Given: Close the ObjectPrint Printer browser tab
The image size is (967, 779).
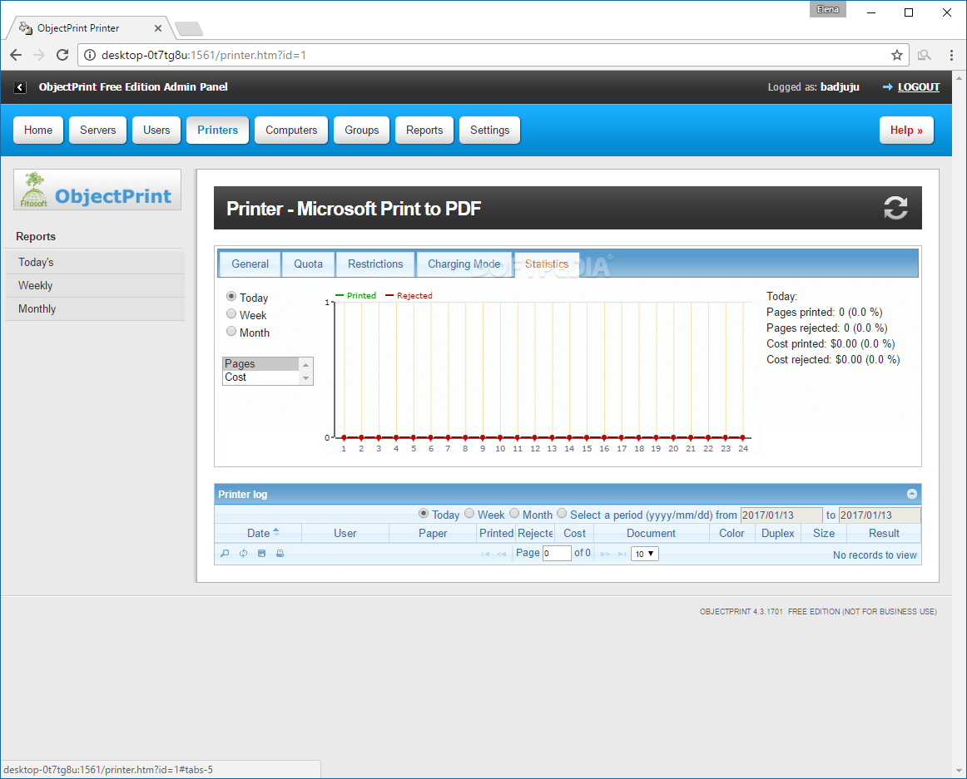Looking at the screenshot, I should coord(158,28).
